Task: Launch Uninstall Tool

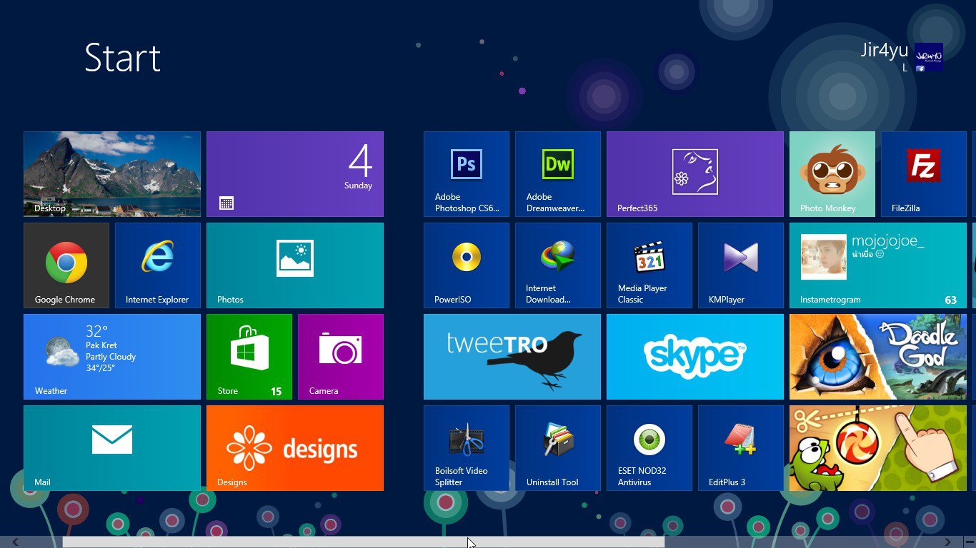Action: pos(558,448)
